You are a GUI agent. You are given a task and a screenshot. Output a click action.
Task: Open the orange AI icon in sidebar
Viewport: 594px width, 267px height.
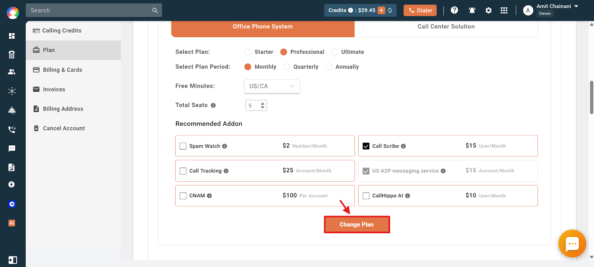(12, 223)
